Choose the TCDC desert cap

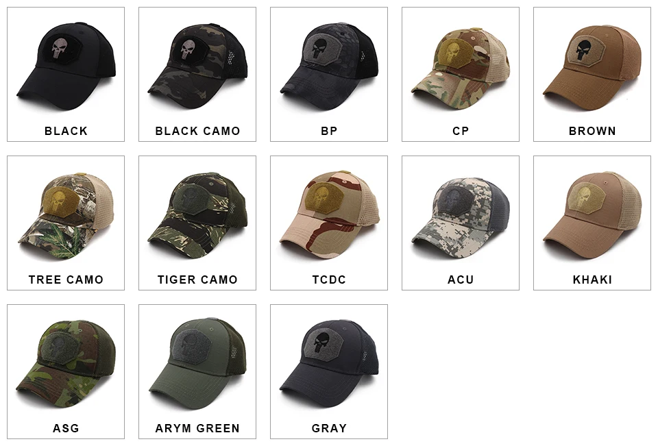329,223
